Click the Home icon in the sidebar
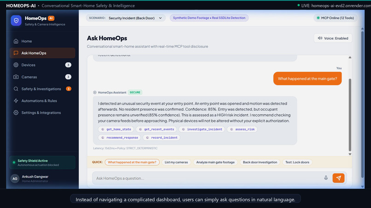371x208 pixels. click(x=16, y=41)
